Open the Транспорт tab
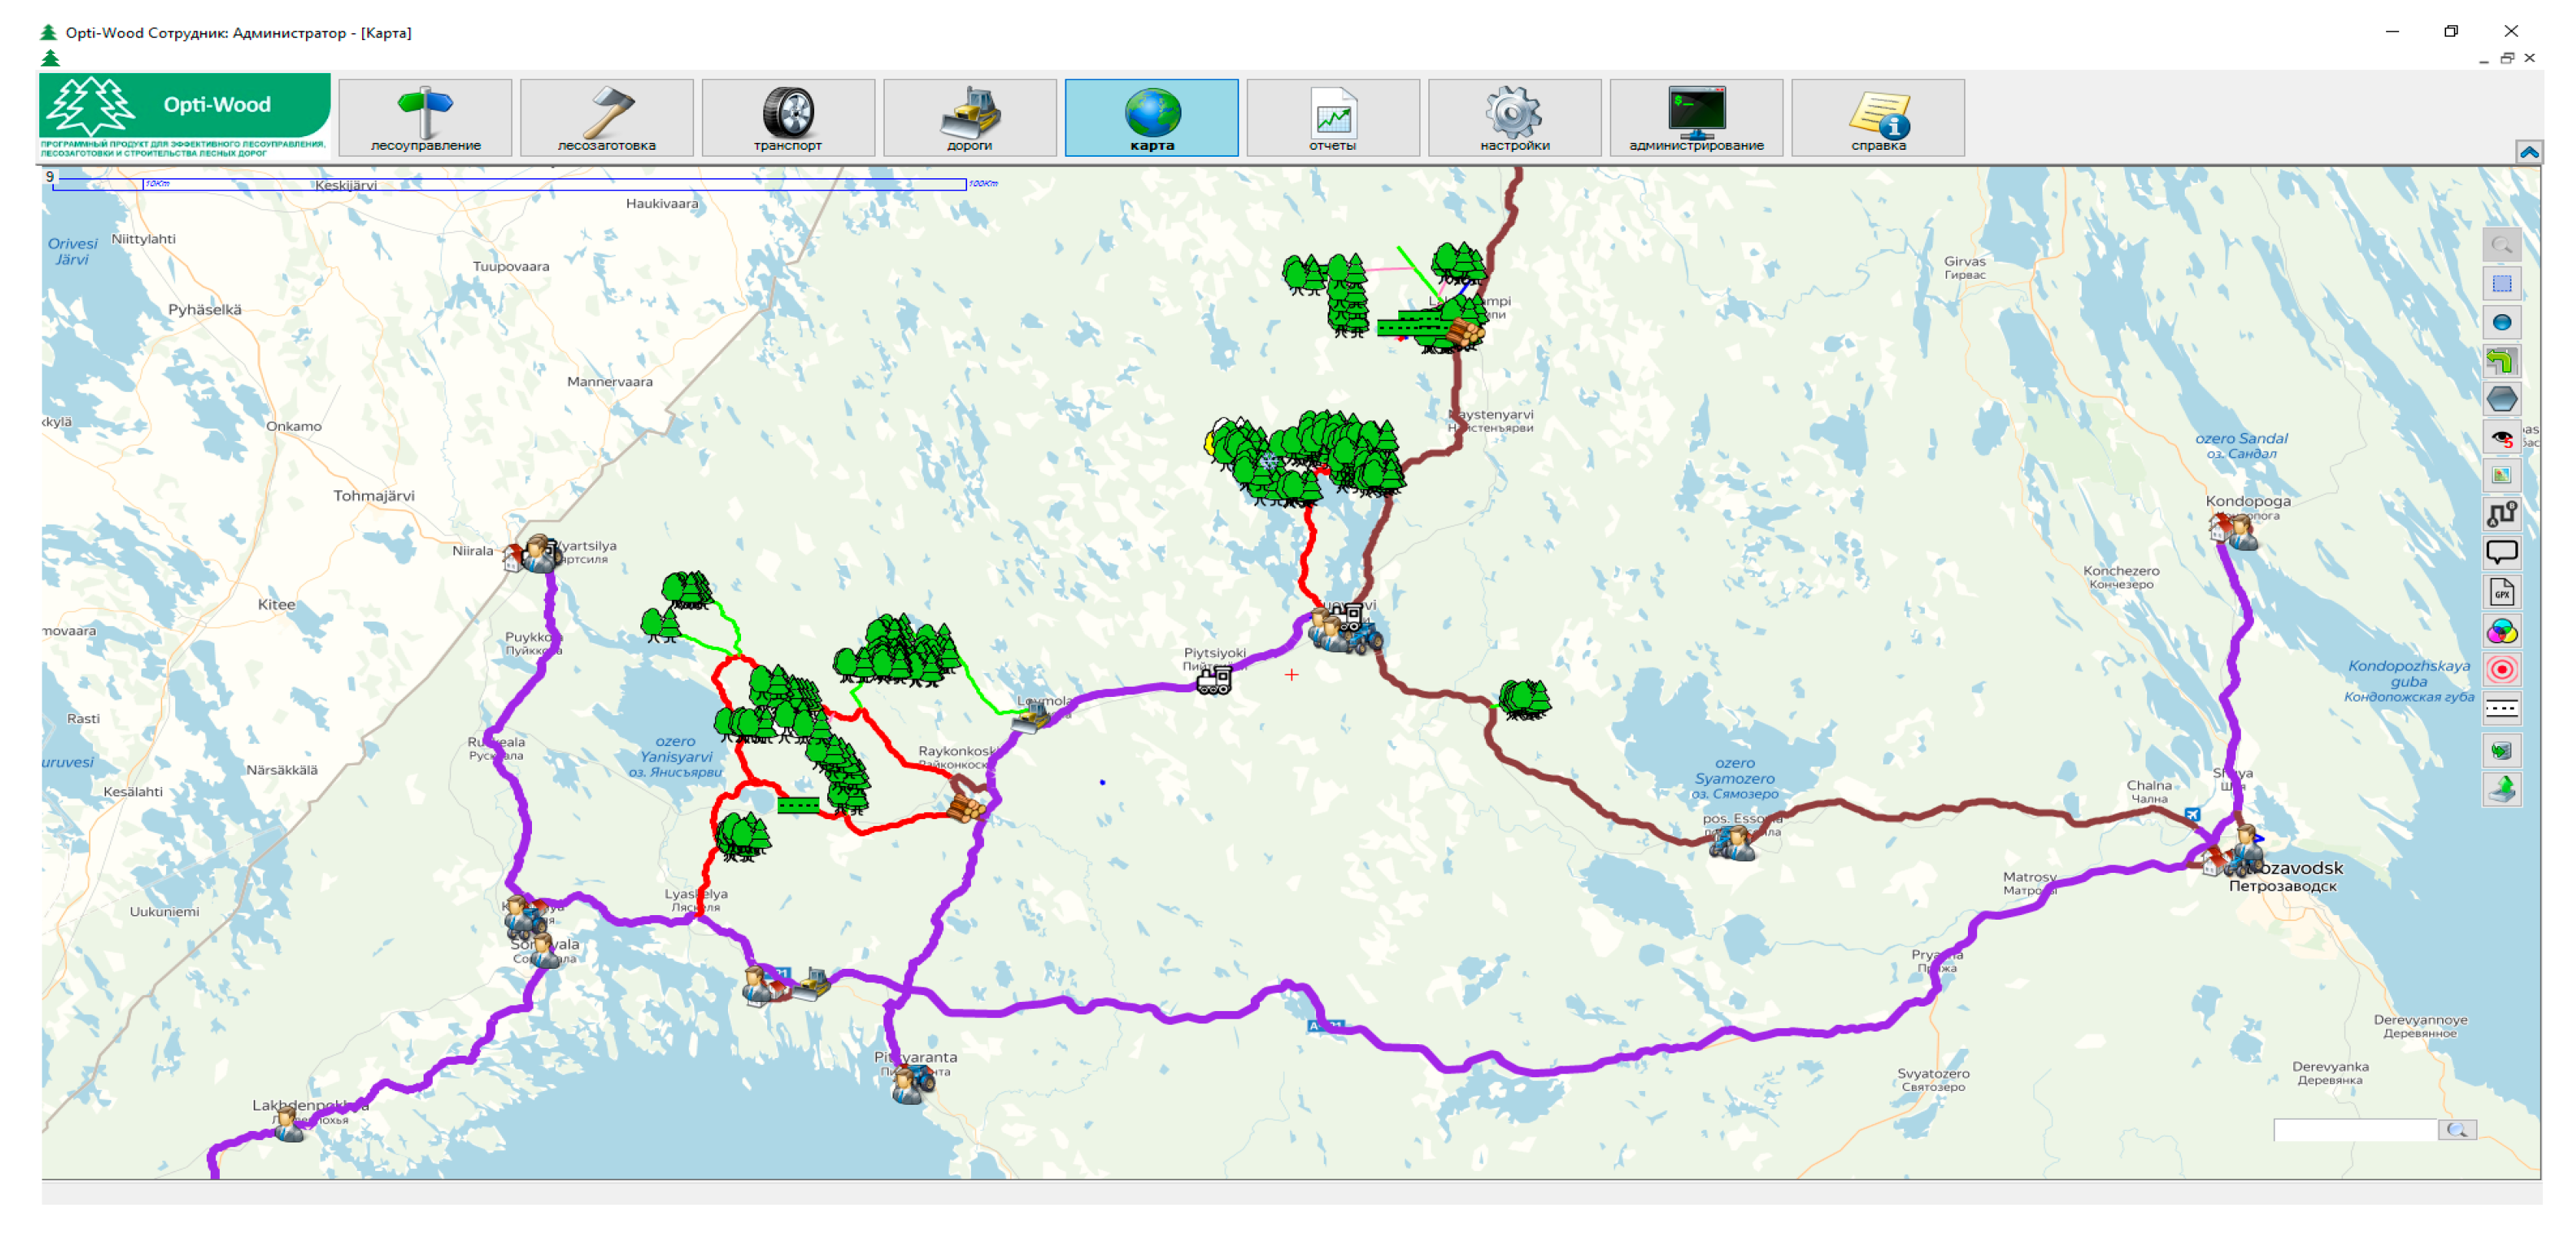 click(787, 118)
